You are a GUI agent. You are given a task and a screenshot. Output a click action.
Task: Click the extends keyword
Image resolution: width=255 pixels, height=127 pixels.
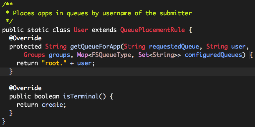104,30
